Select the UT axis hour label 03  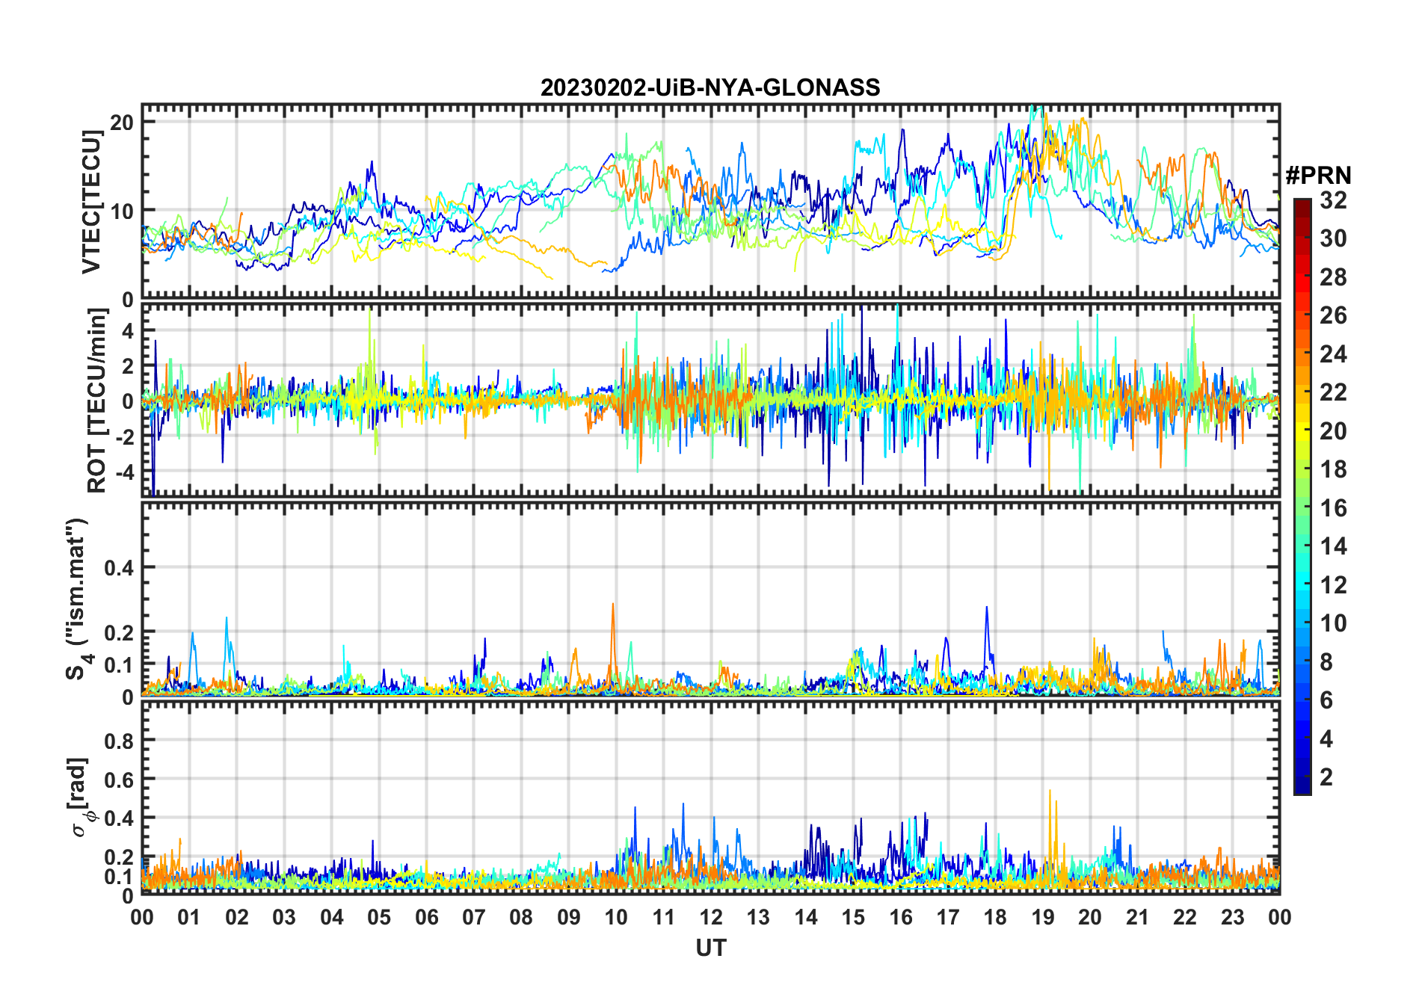point(284,917)
